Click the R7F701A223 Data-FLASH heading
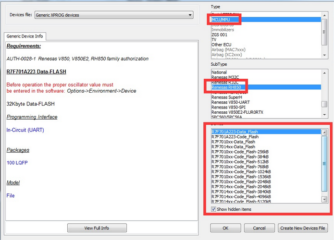 pyautogui.click(x=36, y=72)
